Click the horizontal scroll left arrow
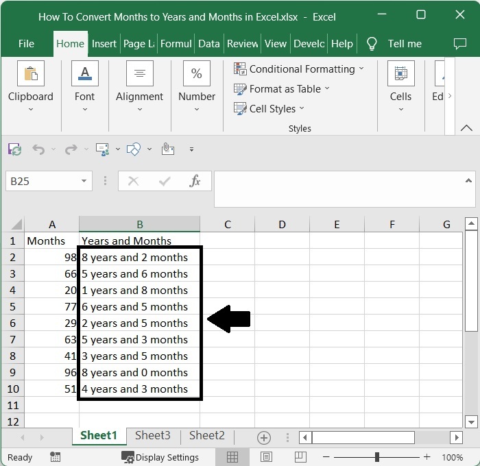This screenshot has height=466, width=480. 305,437
